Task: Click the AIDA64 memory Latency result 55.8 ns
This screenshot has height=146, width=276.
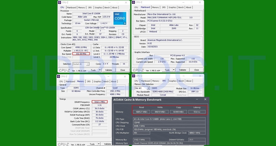Action: pos(197,112)
